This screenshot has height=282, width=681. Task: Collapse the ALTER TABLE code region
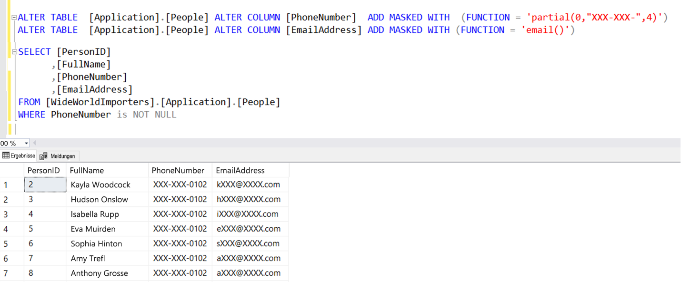13,17
